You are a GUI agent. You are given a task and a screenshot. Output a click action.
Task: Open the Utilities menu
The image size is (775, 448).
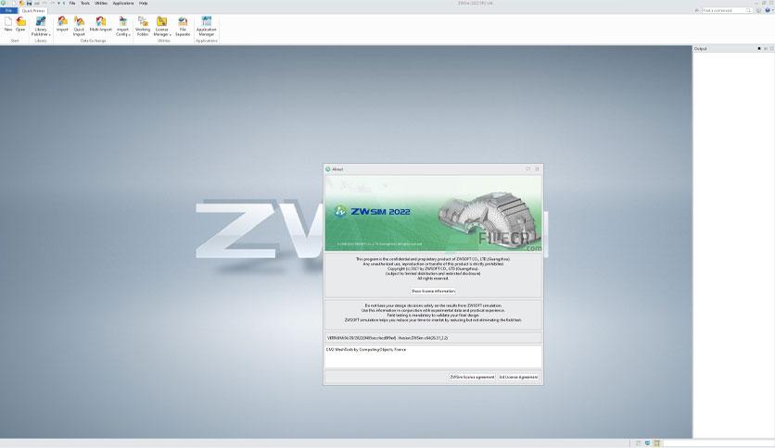pyautogui.click(x=101, y=3)
